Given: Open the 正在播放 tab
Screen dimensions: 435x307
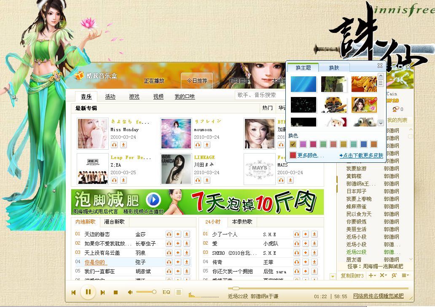Looking at the screenshot, I should click(x=154, y=81).
